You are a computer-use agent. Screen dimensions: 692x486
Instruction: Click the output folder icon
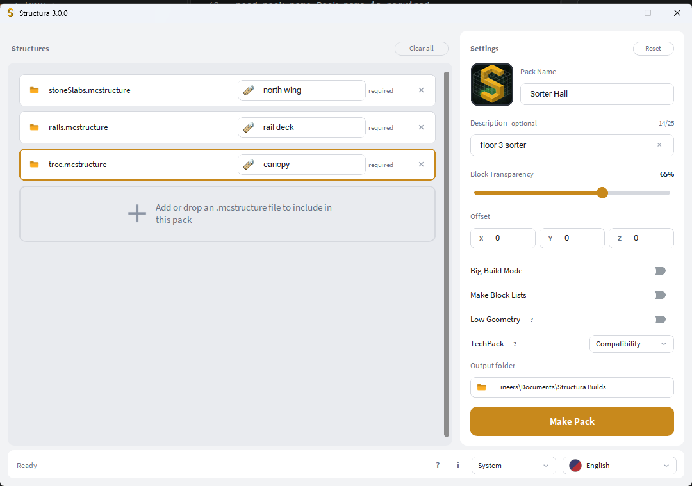481,387
